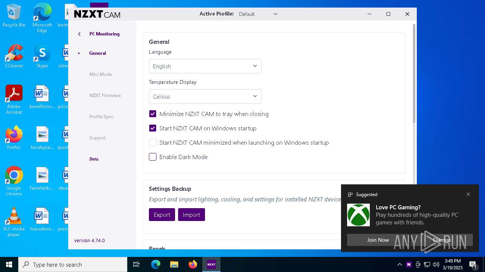Click the Import settings button
Screen dimensions: 485x272
coord(191,215)
